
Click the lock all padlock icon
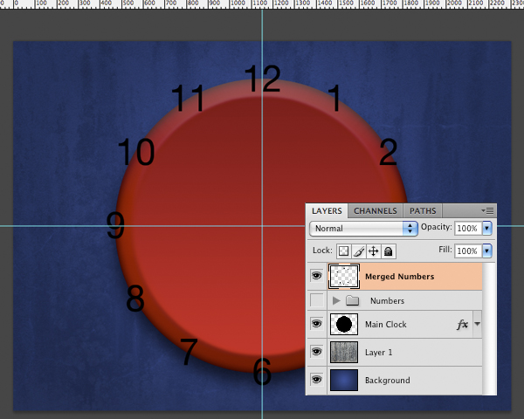pos(389,251)
